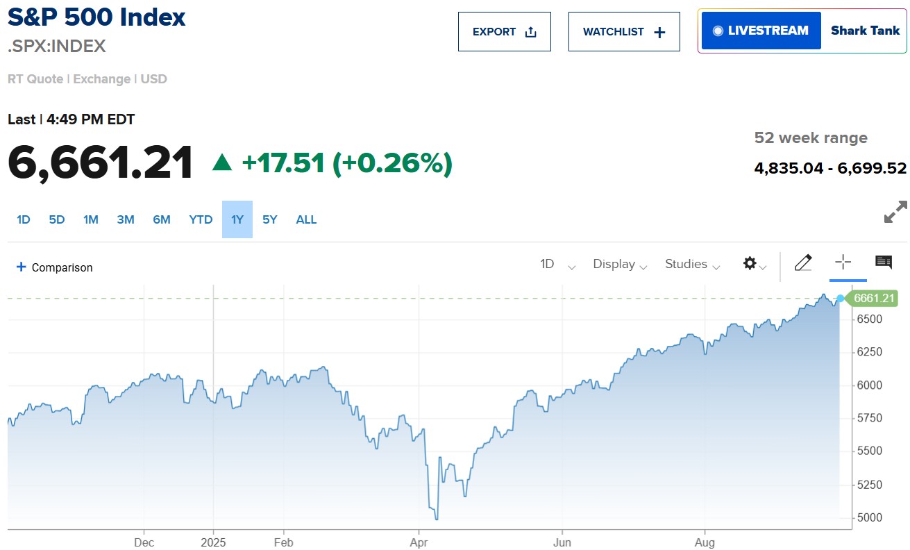The height and width of the screenshot is (550, 910).
Task: Show the ALL time range
Action: coord(306,219)
